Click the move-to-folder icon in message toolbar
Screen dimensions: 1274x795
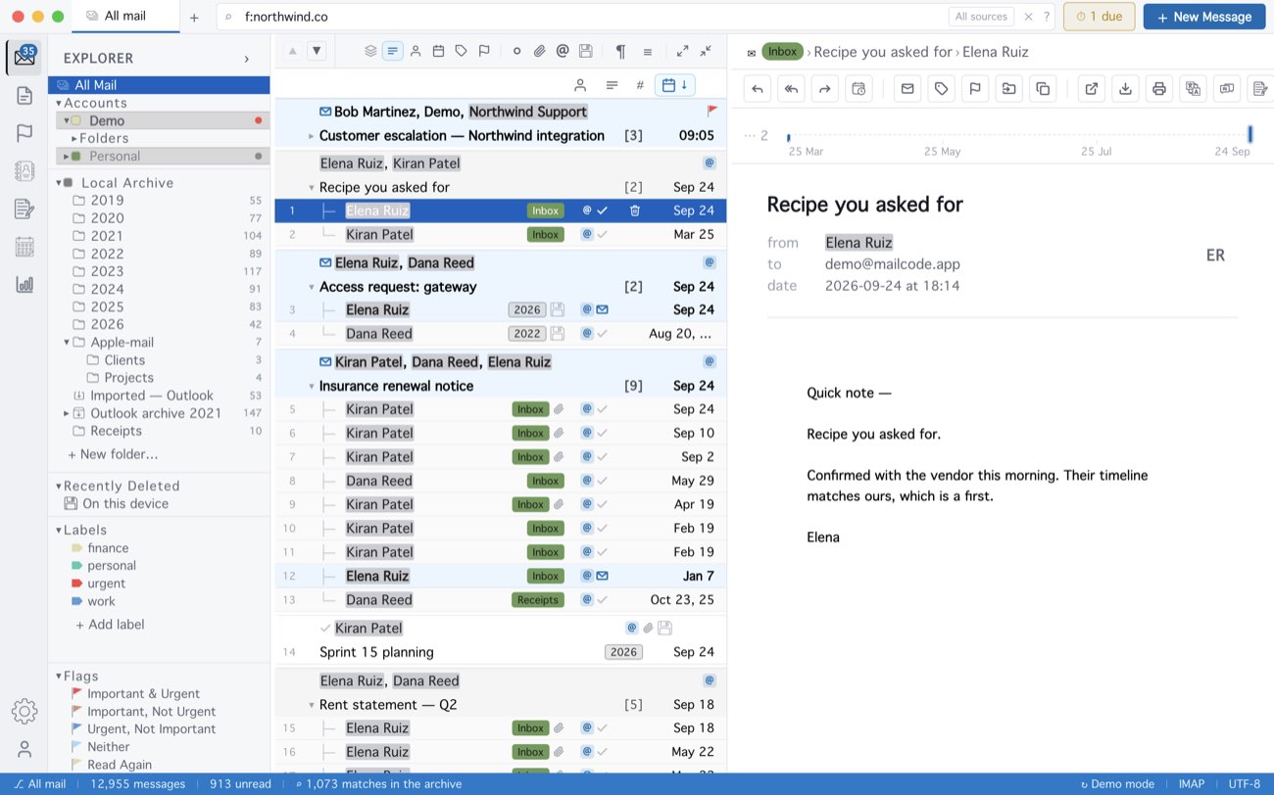point(1008,89)
